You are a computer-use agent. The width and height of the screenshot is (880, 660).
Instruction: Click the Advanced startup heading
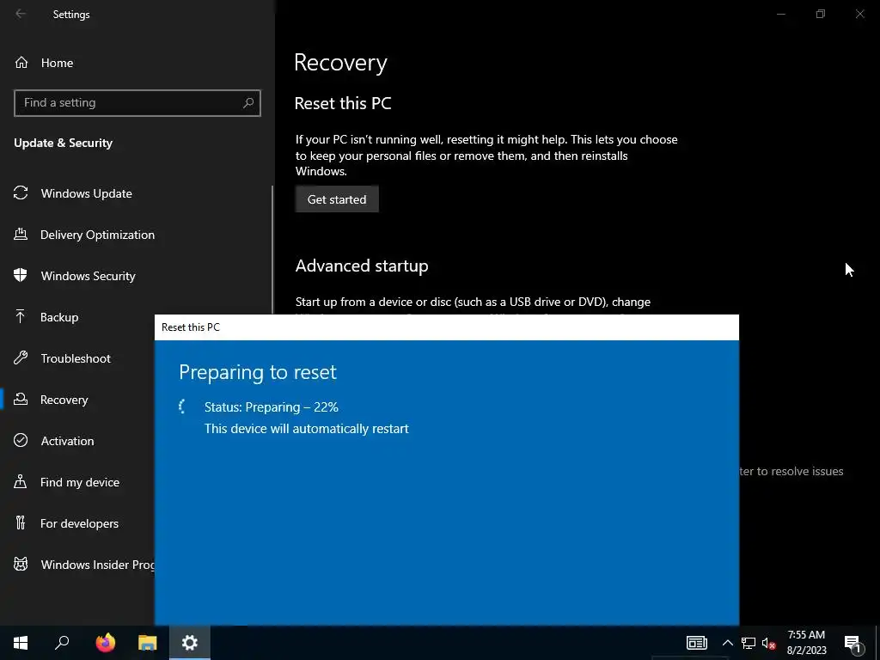pyautogui.click(x=362, y=266)
